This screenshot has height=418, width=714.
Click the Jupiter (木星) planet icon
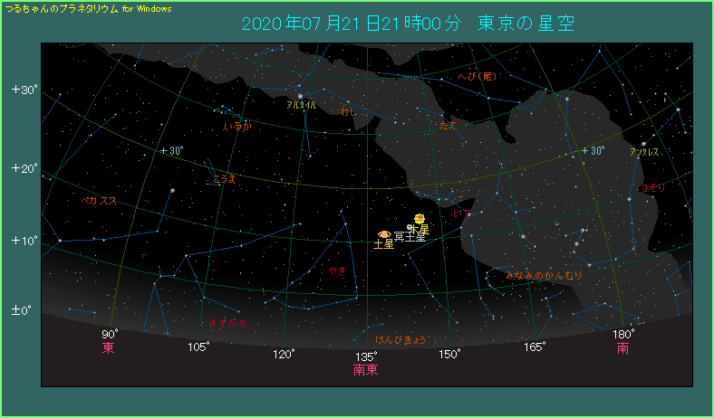tap(420, 218)
